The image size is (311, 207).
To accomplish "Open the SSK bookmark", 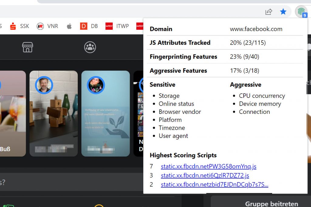I will tap(19, 26).
